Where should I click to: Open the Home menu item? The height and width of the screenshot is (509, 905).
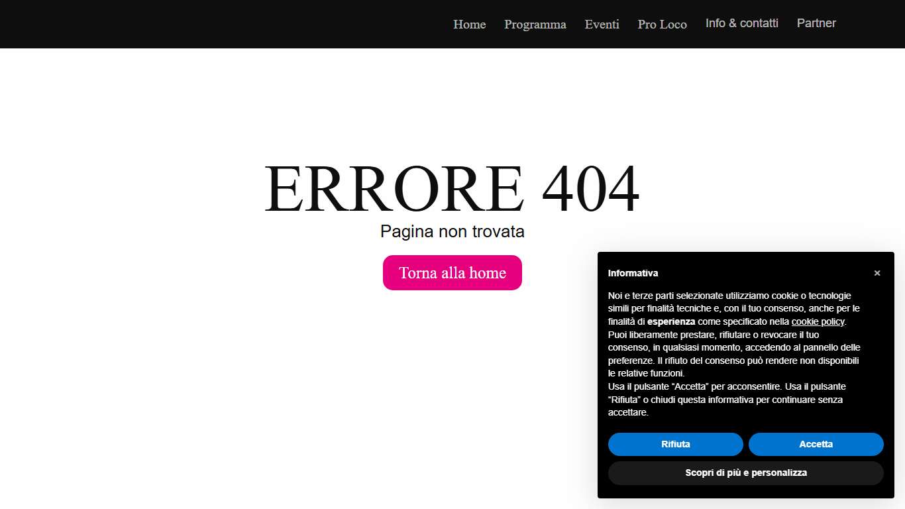pos(469,25)
